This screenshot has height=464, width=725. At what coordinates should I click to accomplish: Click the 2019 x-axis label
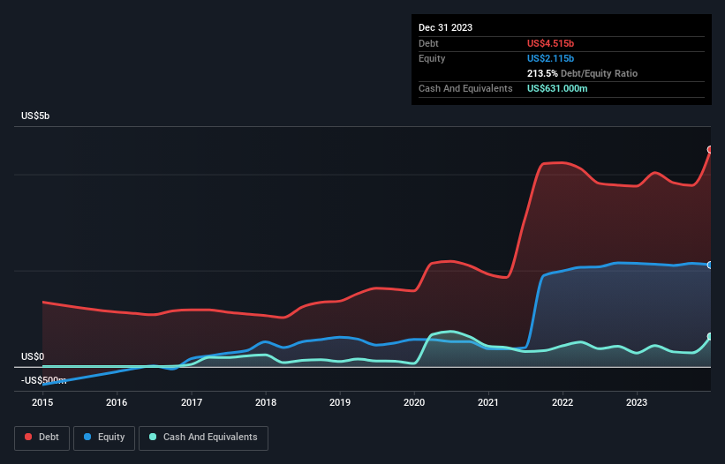[x=340, y=402]
